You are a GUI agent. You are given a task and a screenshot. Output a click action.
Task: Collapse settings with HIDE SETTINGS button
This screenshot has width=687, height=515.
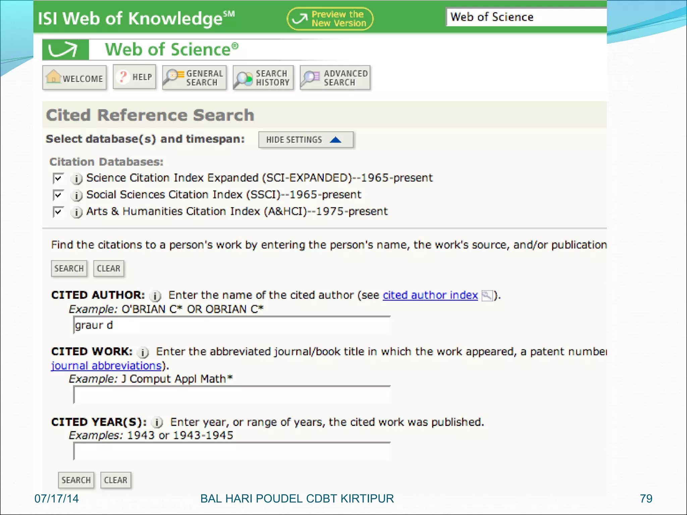305,140
